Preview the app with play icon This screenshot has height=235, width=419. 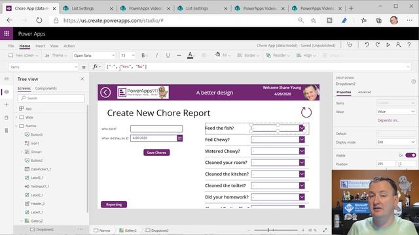[x=388, y=45]
